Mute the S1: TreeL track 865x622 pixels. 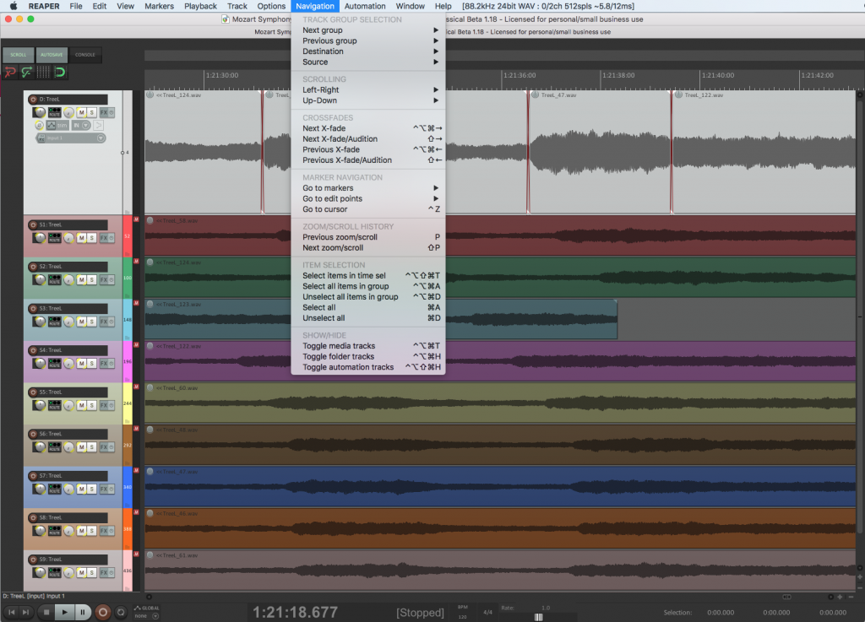click(x=82, y=238)
